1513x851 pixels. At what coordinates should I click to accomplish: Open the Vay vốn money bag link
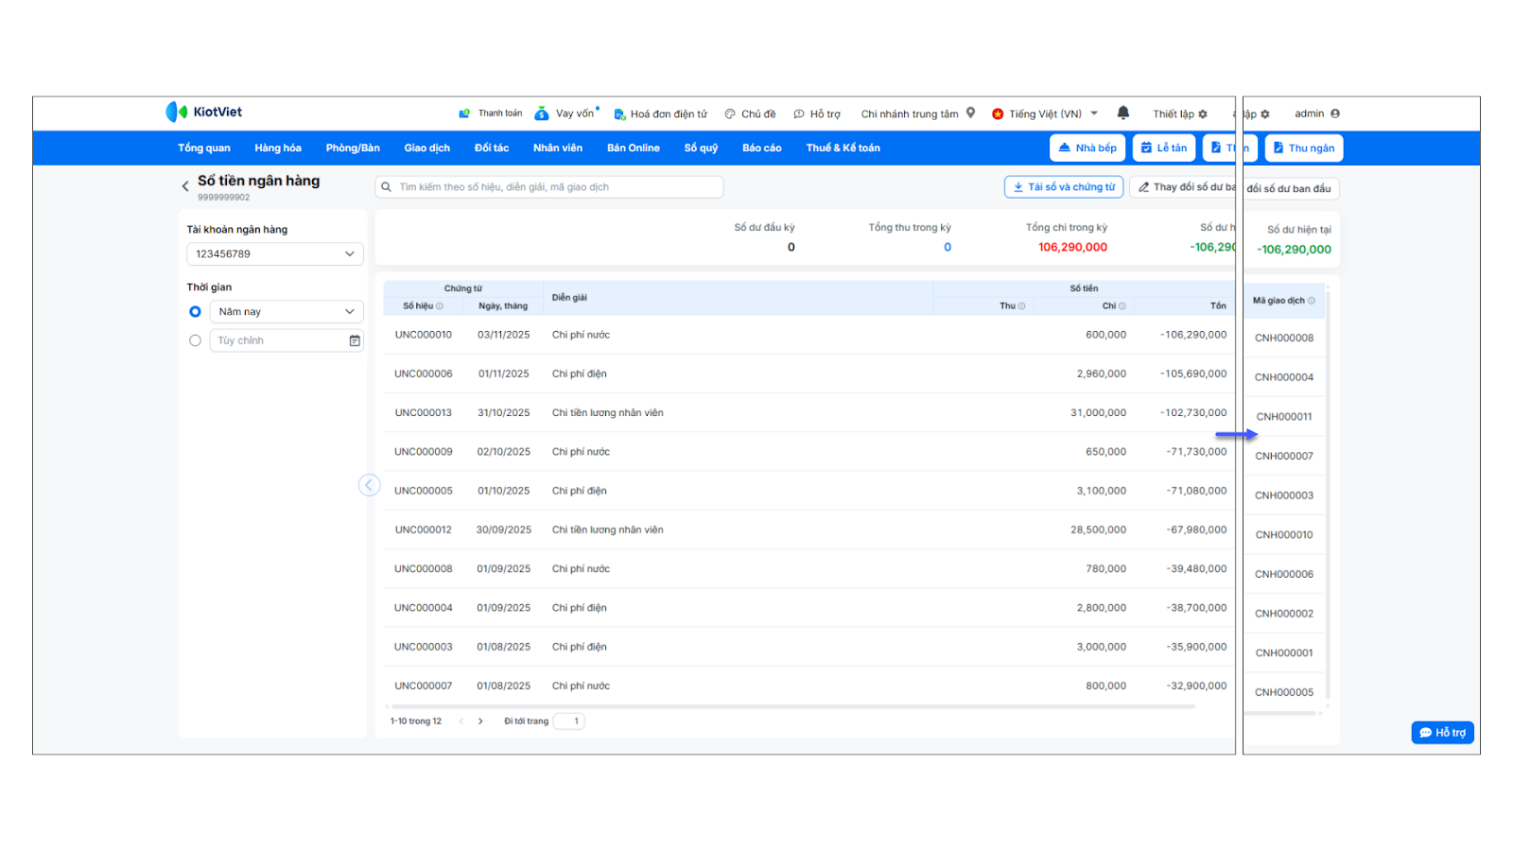pyautogui.click(x=566, y=113)
